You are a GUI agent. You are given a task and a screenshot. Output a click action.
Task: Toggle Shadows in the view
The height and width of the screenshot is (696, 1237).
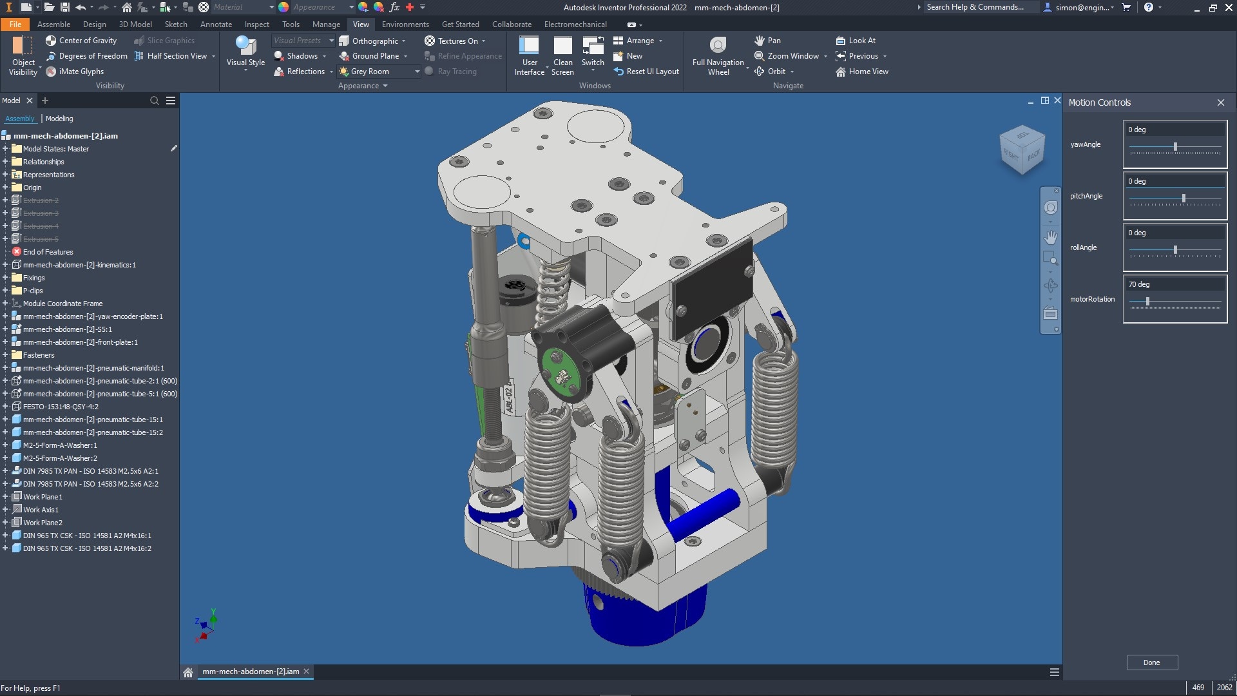click(296, 56)
